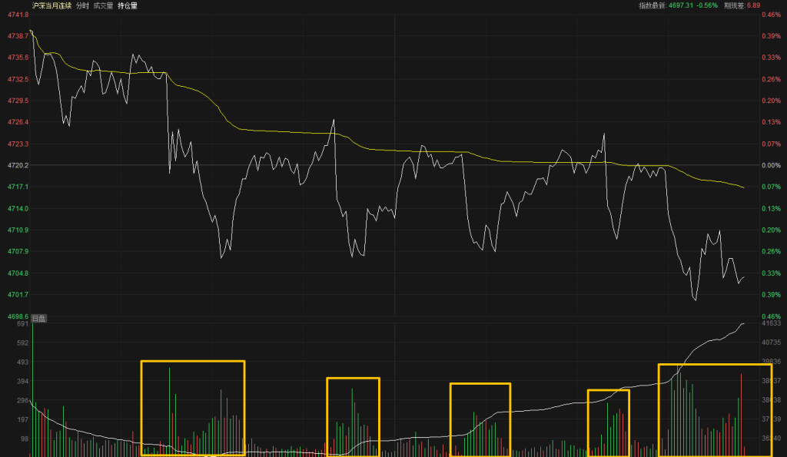
Task: Click the 4720.2 baseline price label
Action: point(17,165)
